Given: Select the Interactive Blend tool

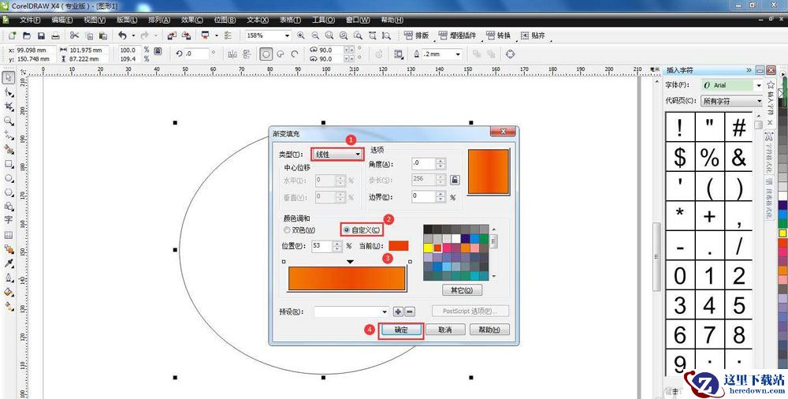Looking at the screenshot, I should [9, 249].
